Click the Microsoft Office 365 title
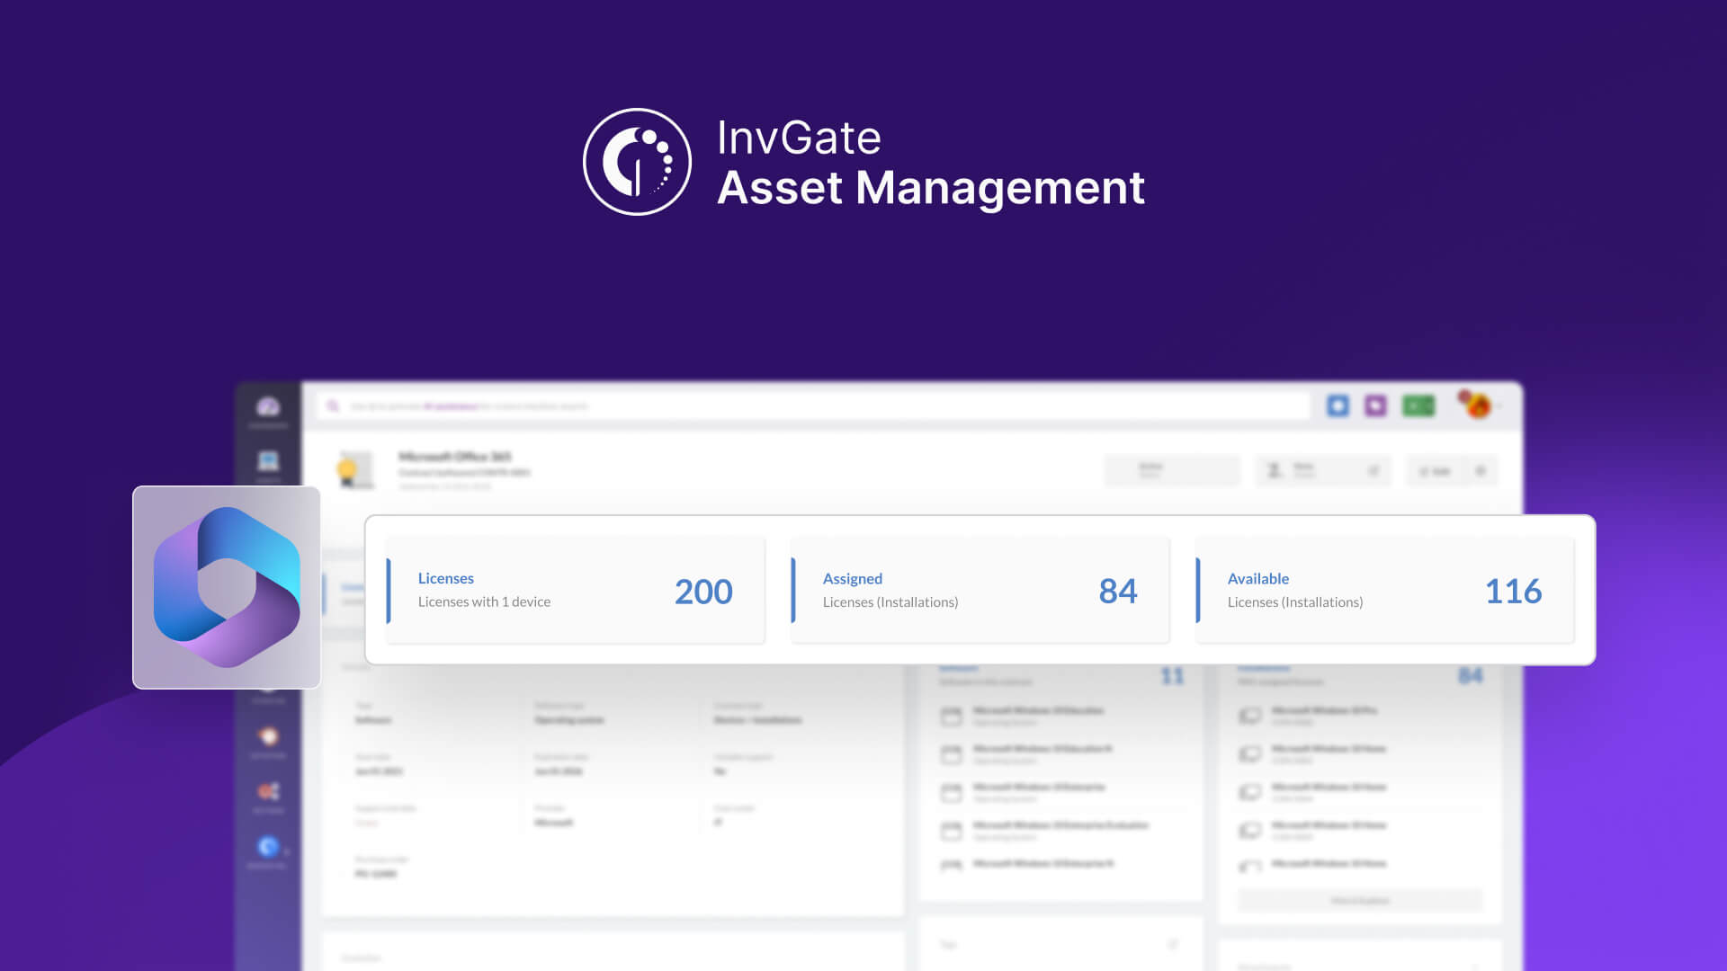Image resolution: width=1727 pixels, height=971 pixels. coord(455,457)
